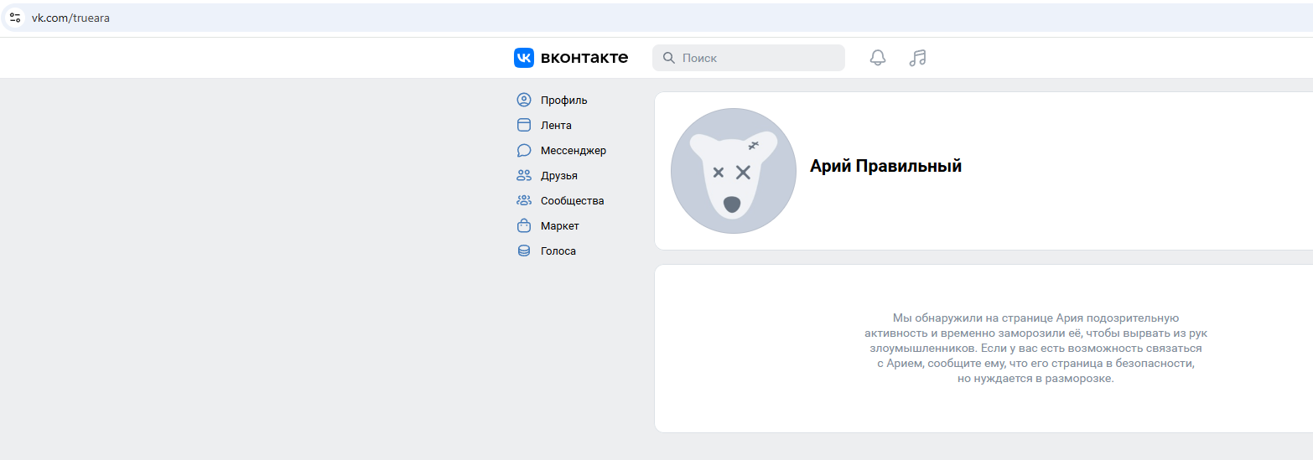1313x460 pixels.
Task: Open Маркет section
Action: [560, 226]
